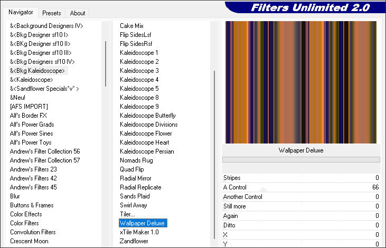Pick the Radial Mirror filter

pyautogui.click(x=136, y=178)
